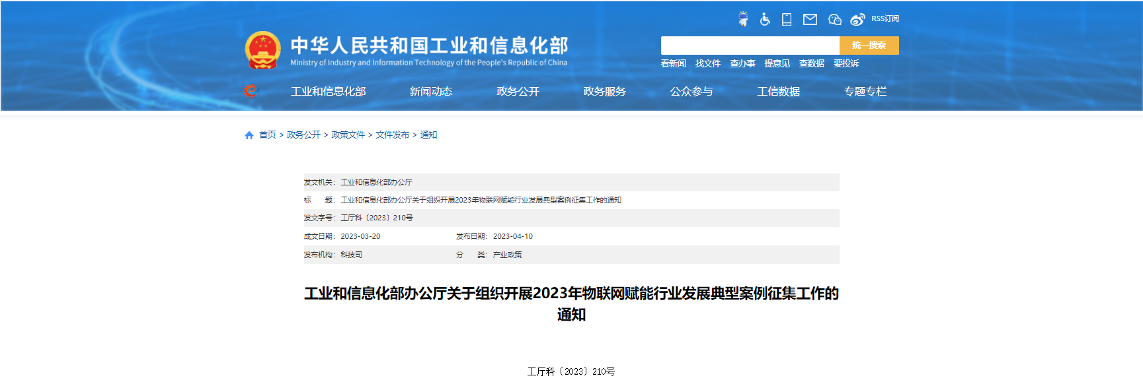The image size is (1143, 384).
Task: Click the 要投诉 quick link
Action: 846,63
